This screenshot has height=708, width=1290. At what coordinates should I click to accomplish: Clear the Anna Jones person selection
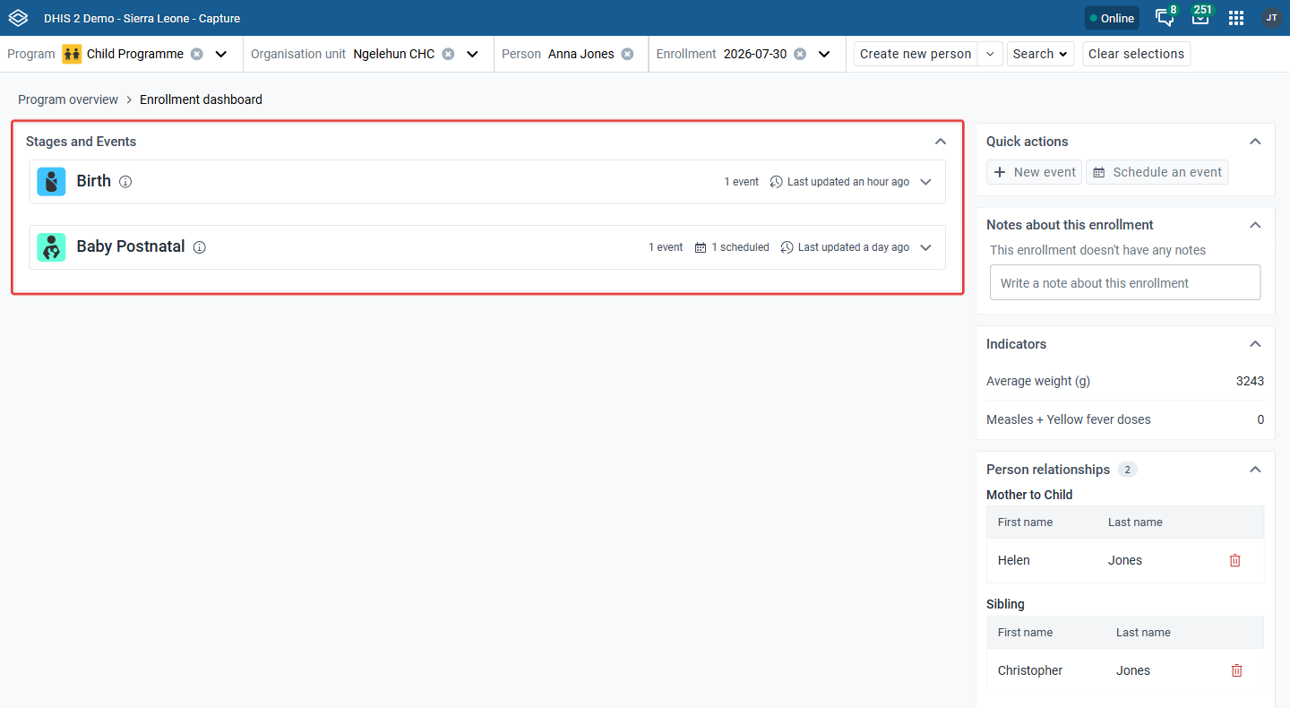[628, 54]
